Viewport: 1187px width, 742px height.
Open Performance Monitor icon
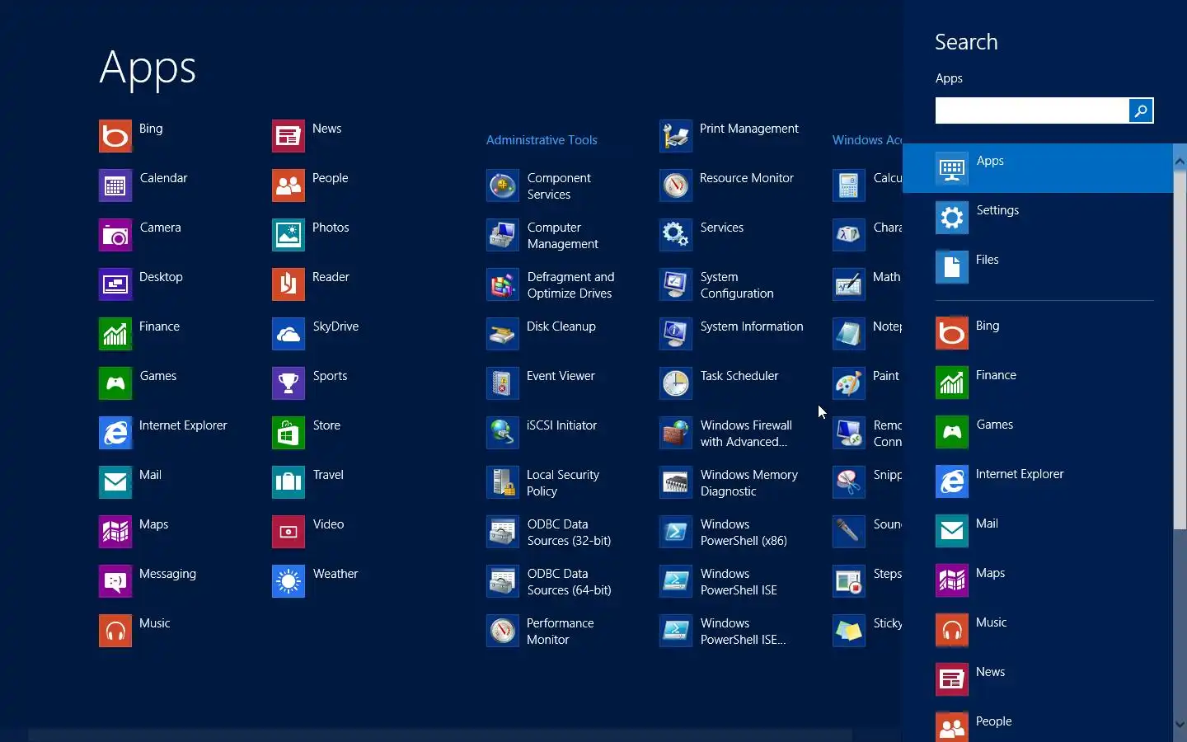tap(503, 631)
